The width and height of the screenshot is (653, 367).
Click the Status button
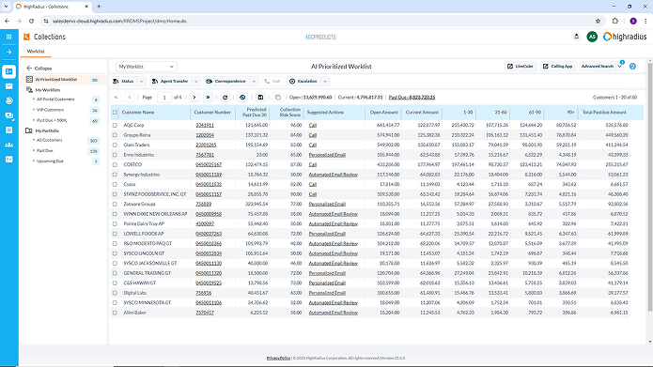pyautogui.click(x=124, y=81)
